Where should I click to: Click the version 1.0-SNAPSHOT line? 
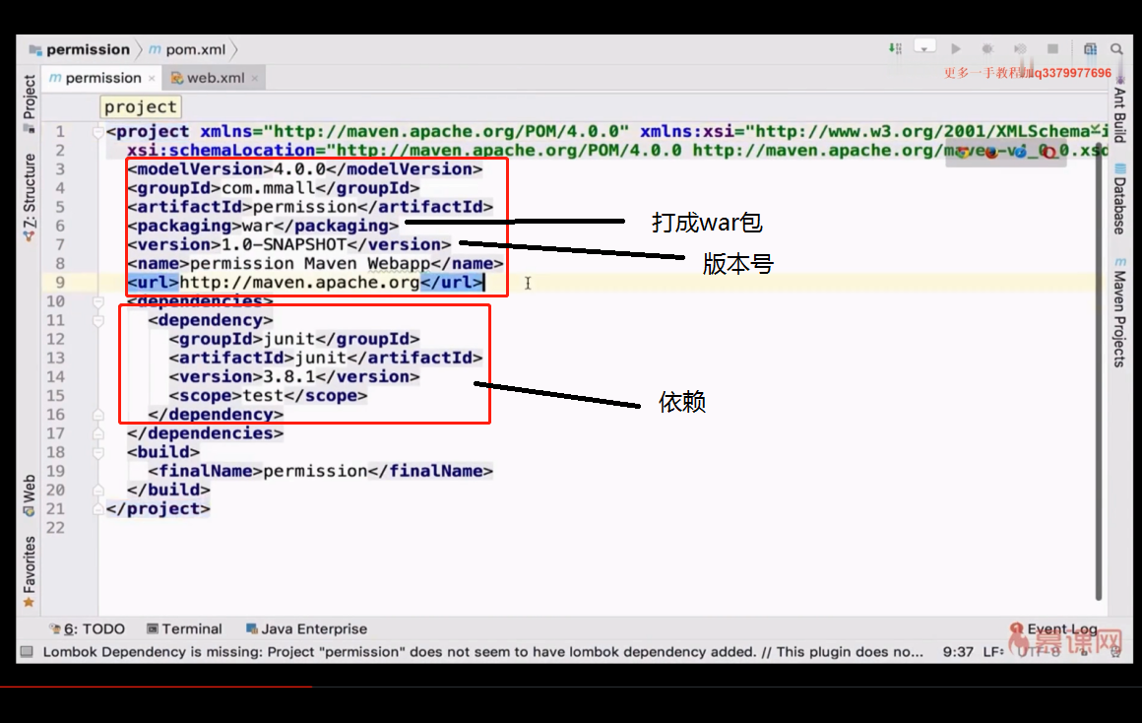tap(289, 245)
